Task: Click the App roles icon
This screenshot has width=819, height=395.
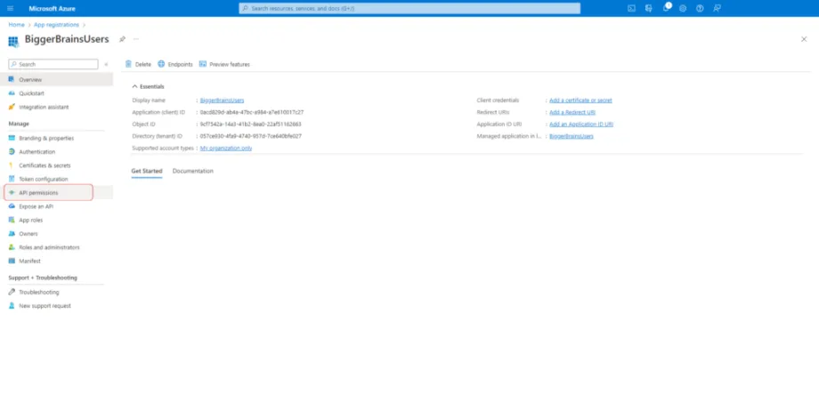Action: click(x=12, y=221)
